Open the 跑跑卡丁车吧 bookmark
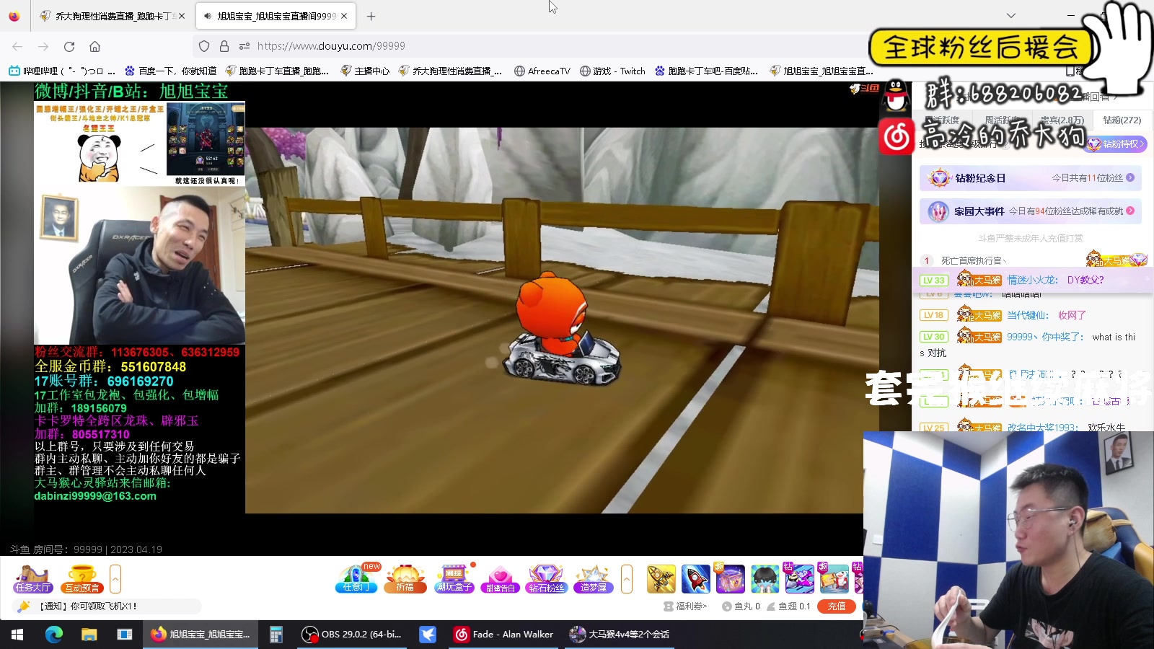This screenshot has height=649, width=1154. click(706, 71)
